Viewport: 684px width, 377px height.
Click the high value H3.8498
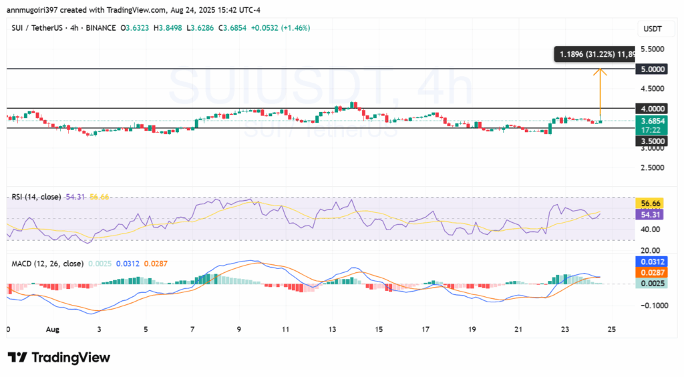(x=168, y=28)
